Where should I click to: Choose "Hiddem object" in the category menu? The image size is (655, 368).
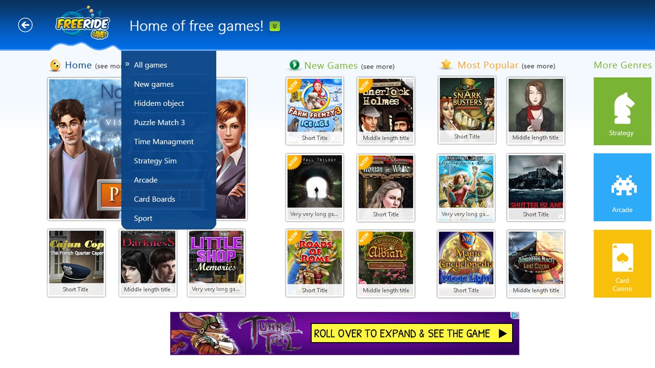coord(159,103)
